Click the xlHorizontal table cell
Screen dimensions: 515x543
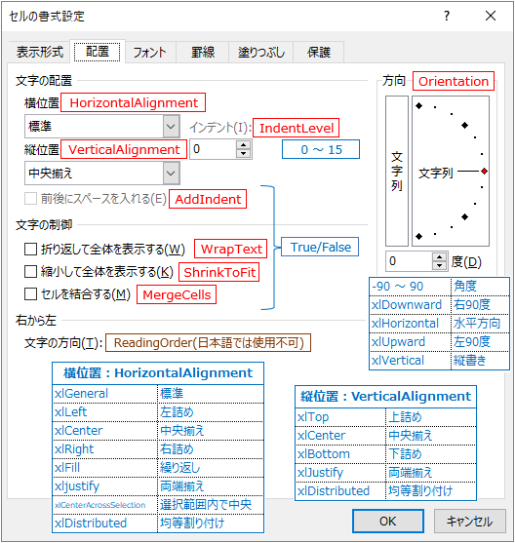tap(411, 324)
